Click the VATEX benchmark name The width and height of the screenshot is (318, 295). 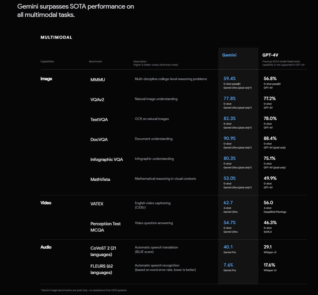pos(97,204)
